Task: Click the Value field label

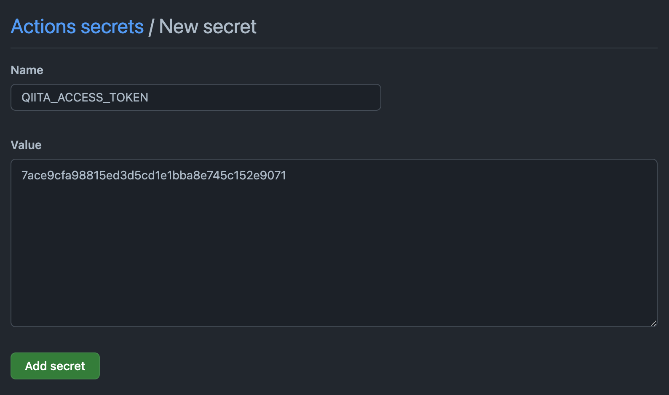Action: coord(26,145)
